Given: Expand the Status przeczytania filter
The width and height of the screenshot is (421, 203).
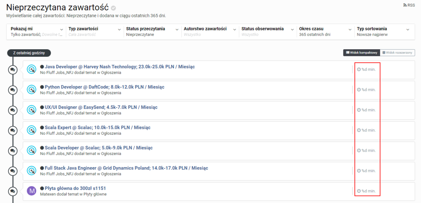Looking at the screenshot, I should pyautogui.click(x=152, y=32).
